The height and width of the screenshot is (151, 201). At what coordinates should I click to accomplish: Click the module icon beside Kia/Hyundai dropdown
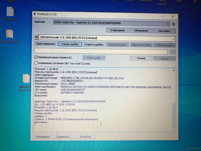36,38
